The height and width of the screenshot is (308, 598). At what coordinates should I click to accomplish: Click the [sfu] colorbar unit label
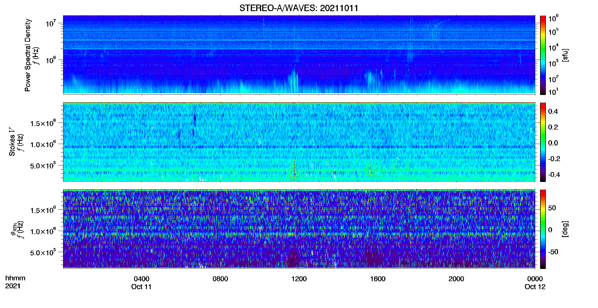tap(565, 55)
